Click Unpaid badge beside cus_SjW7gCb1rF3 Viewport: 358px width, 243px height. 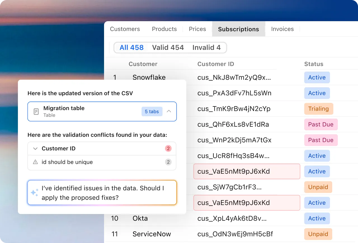[318, 187]
